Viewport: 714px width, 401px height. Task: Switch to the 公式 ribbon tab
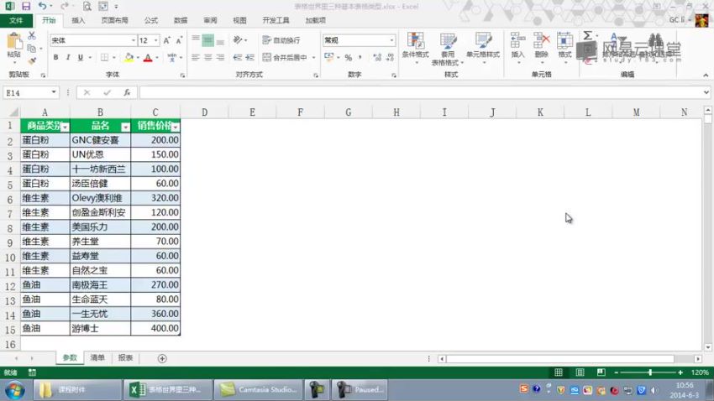pyautogui.click(x=150, y=20)
